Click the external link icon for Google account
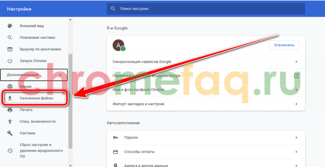This screenshot has height=167, width=325. (297, 76)
